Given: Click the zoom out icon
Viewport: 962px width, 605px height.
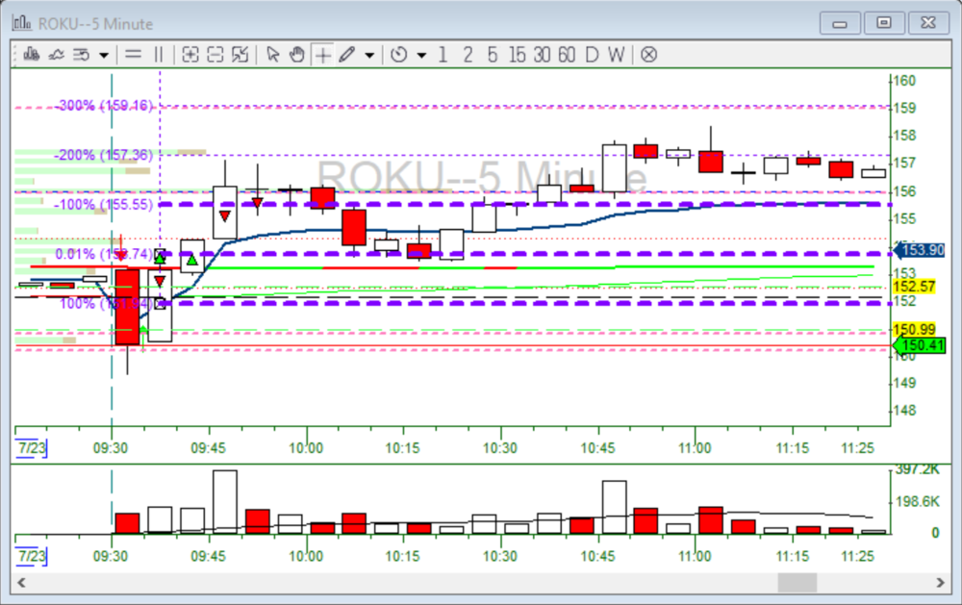Looking at the screenshot, I should [215, 55].
